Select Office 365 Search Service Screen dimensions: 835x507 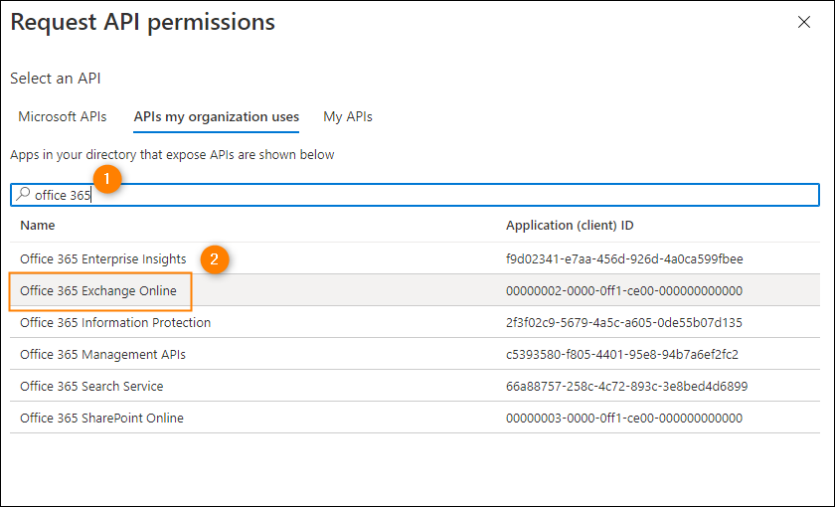click(91, 386)
